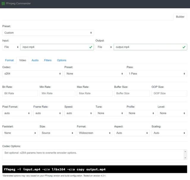Open the Format tab
Screen dimensions: 190x180
point(9,60)
